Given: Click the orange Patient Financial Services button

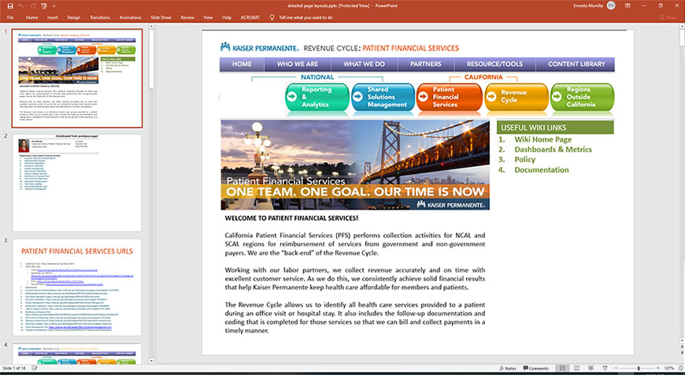Looking at the screenshot, I should tap(450, 97).
